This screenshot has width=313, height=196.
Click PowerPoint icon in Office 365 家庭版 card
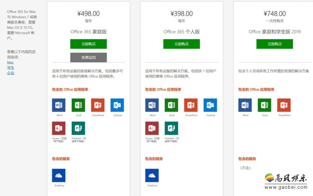tap(98, 105)
